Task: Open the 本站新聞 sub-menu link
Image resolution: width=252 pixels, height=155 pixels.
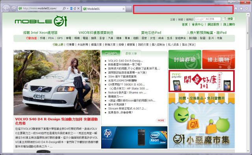Action: pos(83,45)
